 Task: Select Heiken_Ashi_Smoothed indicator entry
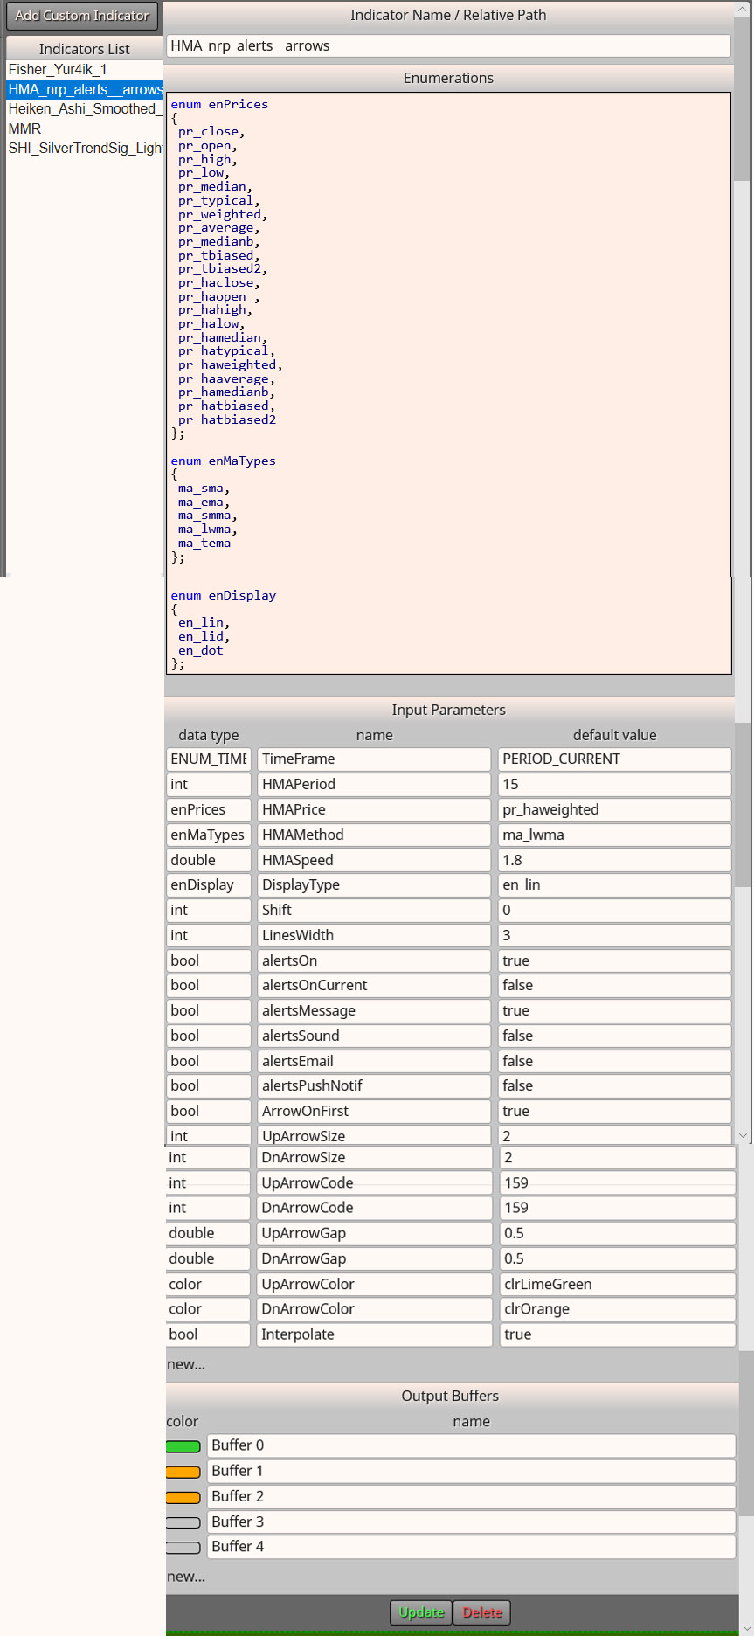coord(85,108)
